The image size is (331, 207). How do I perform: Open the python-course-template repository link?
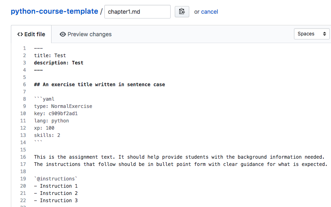click(x=54, y=11)
